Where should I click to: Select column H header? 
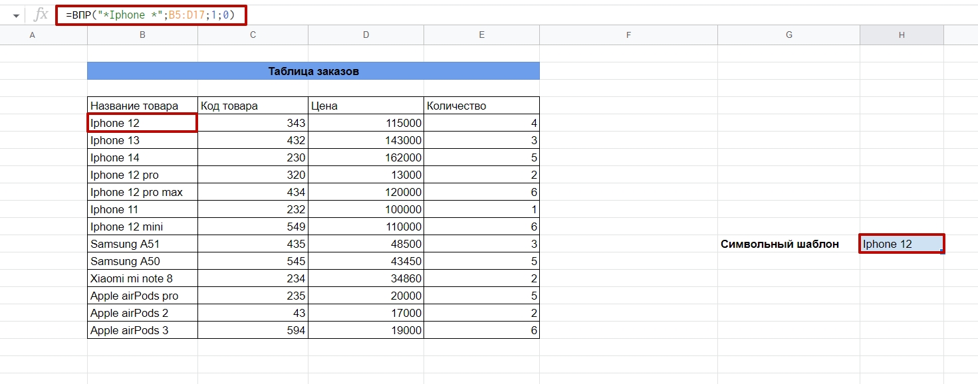coord(902,35)
